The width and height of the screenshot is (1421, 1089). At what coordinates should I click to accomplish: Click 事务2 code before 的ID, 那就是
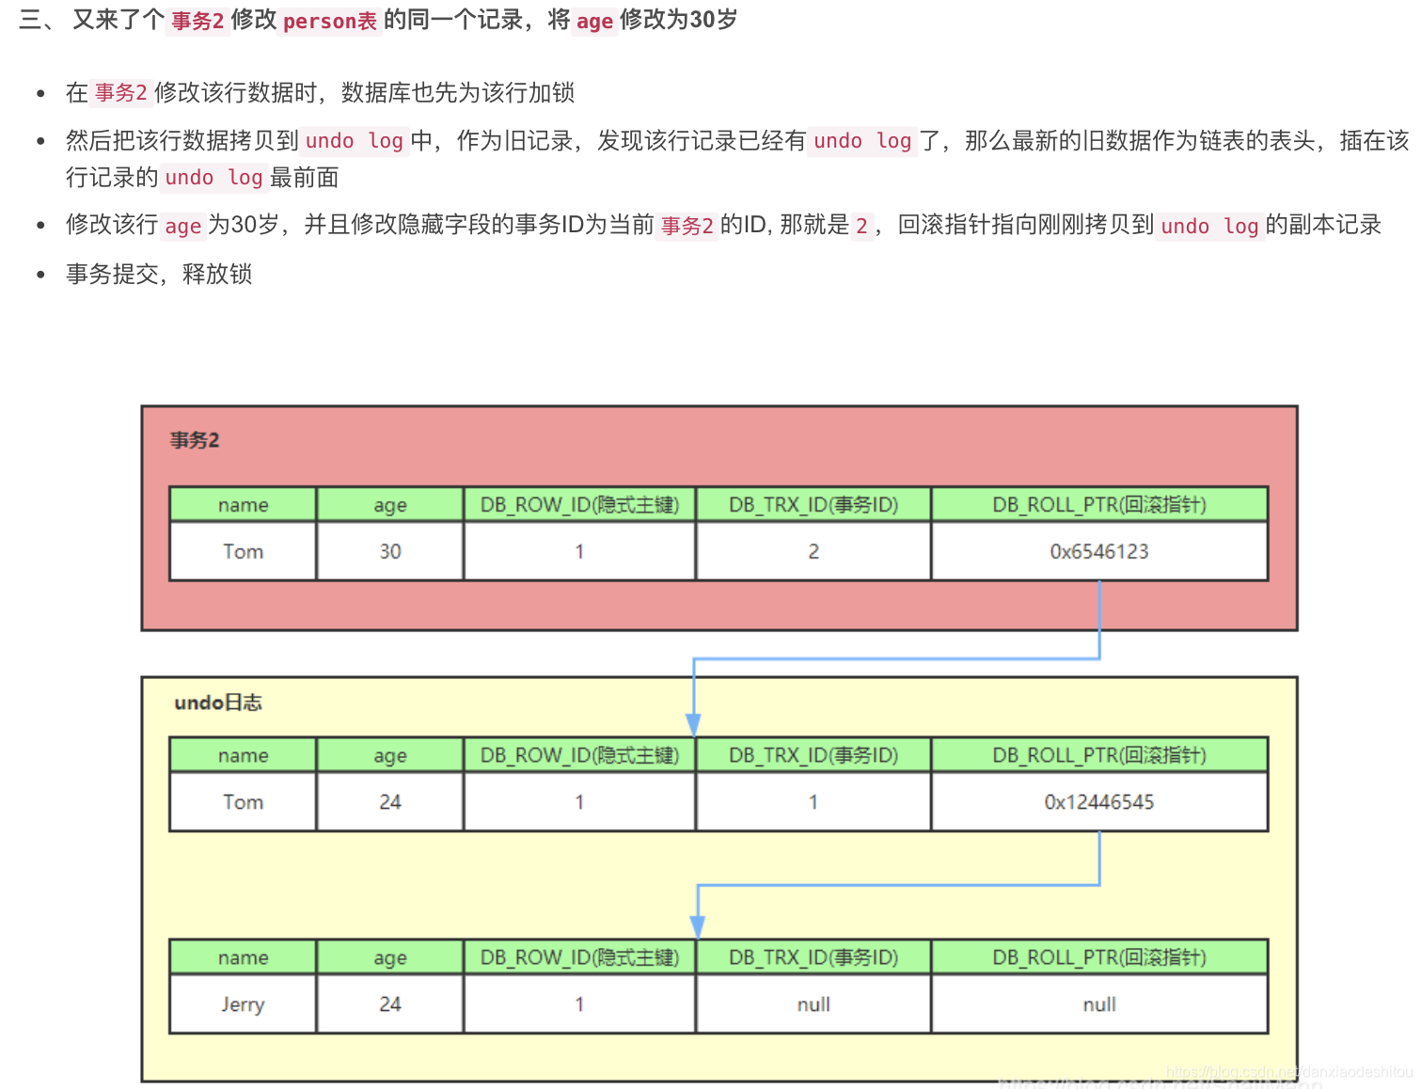(687, 226)
